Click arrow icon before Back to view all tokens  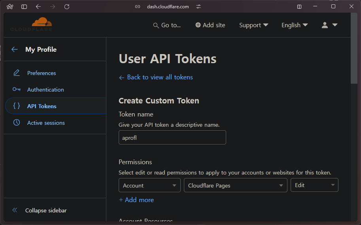point(121,78)
